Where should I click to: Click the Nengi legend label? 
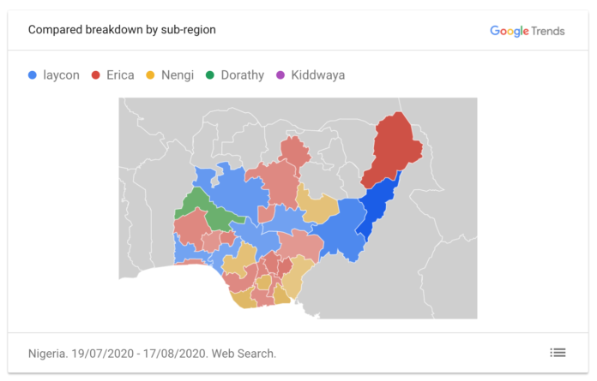tap(178, 75)
